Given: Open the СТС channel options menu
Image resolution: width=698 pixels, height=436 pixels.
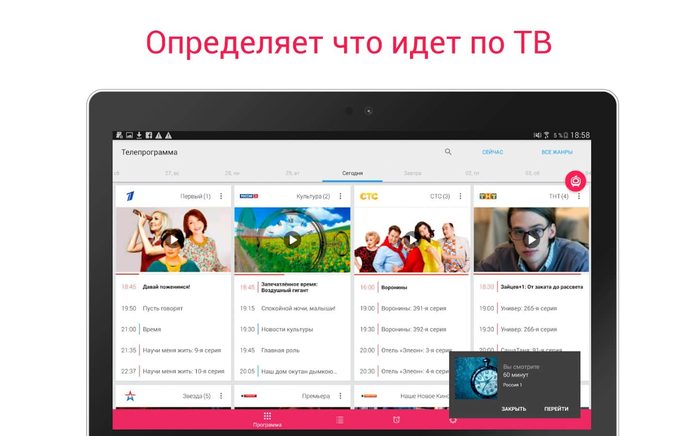Looking at the screenshot, I should 460,196.
